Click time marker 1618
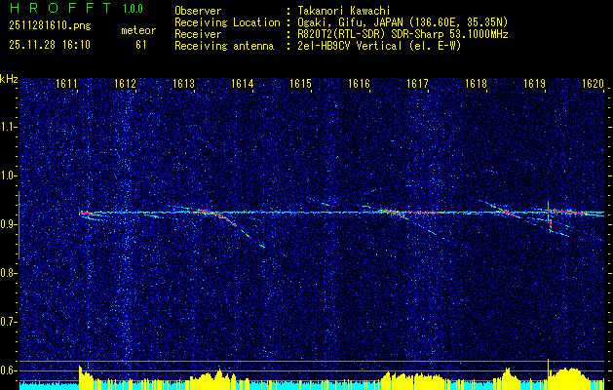Image resolution: width=613 pixels, height=390 pixels. (x=476, y=83)
